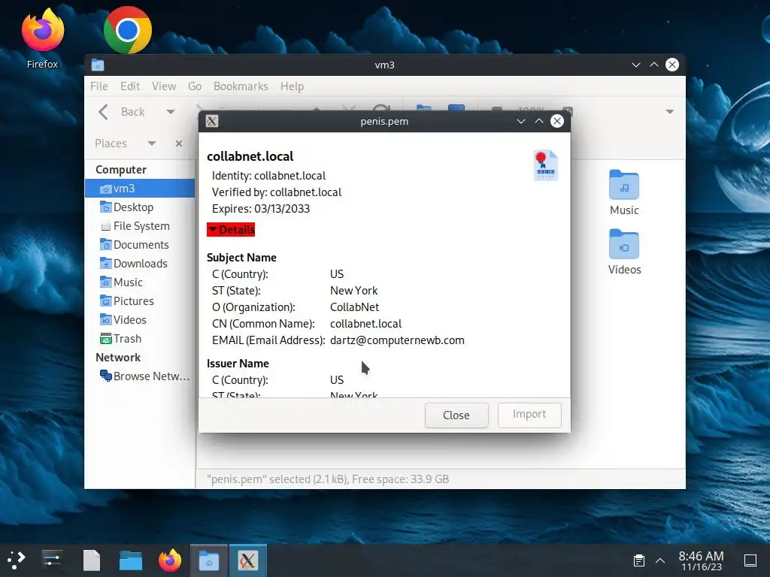Click the blank document icon in taskbar

(x=91, y=560)
